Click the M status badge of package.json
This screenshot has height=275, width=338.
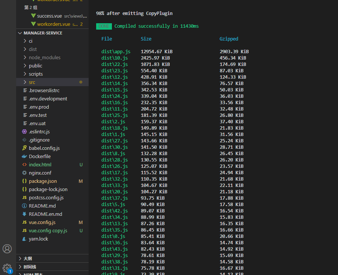click(x=81, y=181)
